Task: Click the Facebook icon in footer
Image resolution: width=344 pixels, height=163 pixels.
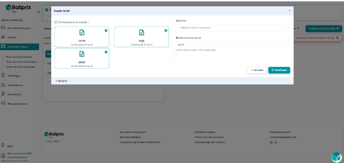Action: tap(276, 142)
